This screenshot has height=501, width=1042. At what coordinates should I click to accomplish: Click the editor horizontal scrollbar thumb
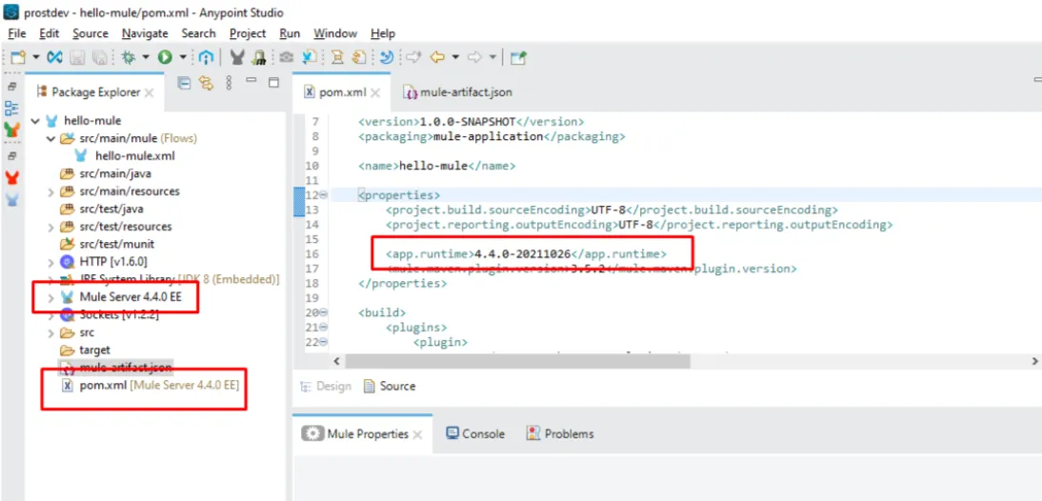click(x=518, y=361)
